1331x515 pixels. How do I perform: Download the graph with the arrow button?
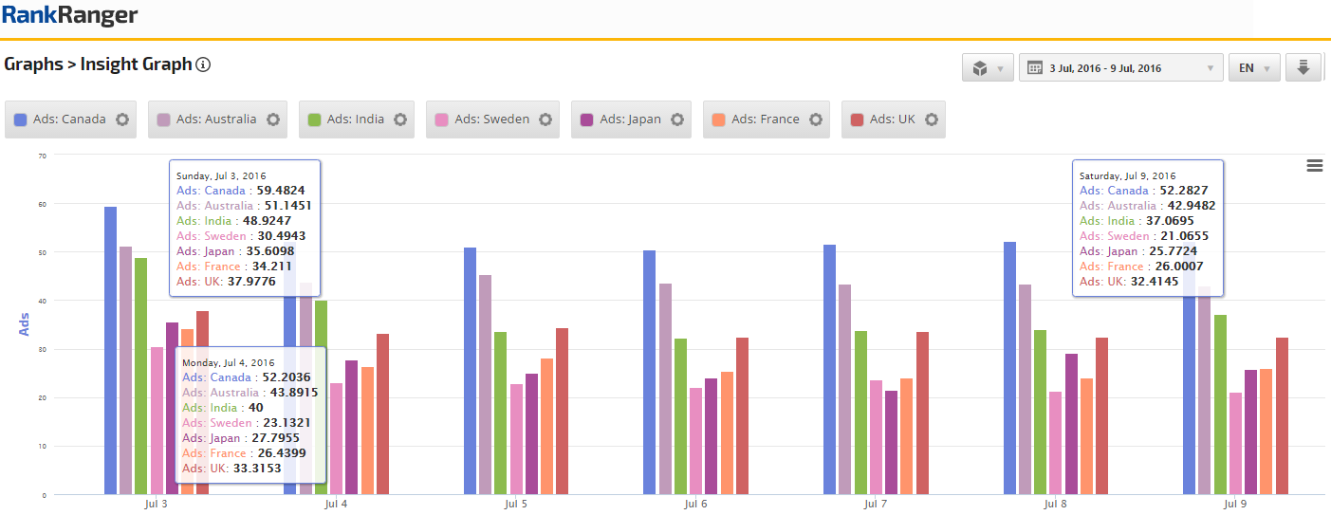coord(1303,68)
